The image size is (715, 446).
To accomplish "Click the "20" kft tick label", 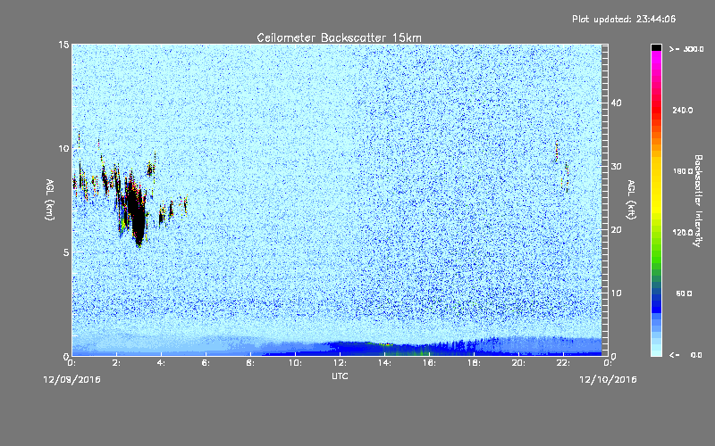I will click(616, 230).
